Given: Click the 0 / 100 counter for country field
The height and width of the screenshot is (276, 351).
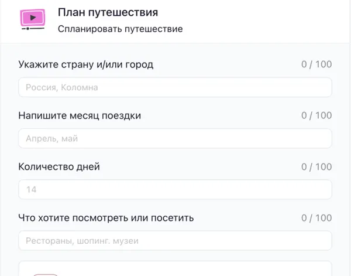Looking at the screenshot, I should click(316, 64).
